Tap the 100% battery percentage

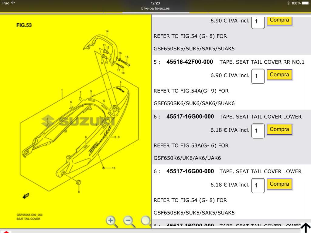click(296, 3)
